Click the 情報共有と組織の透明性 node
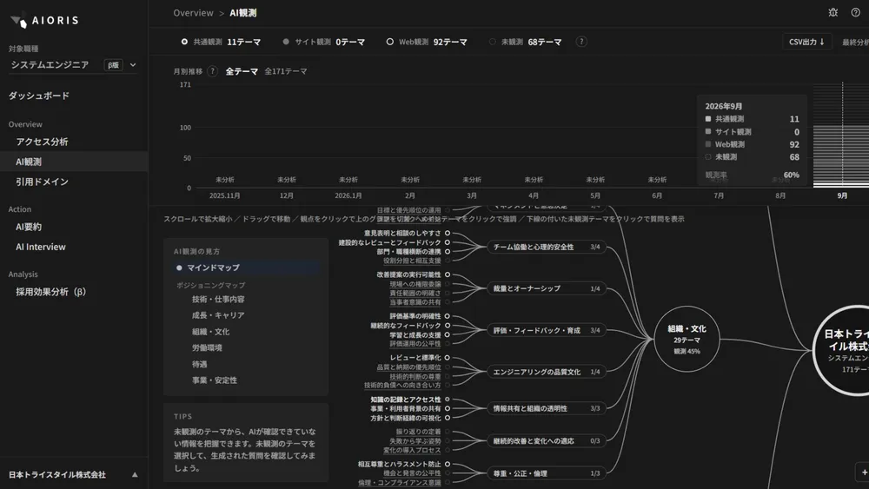The image size is (869, 489). 547,408
